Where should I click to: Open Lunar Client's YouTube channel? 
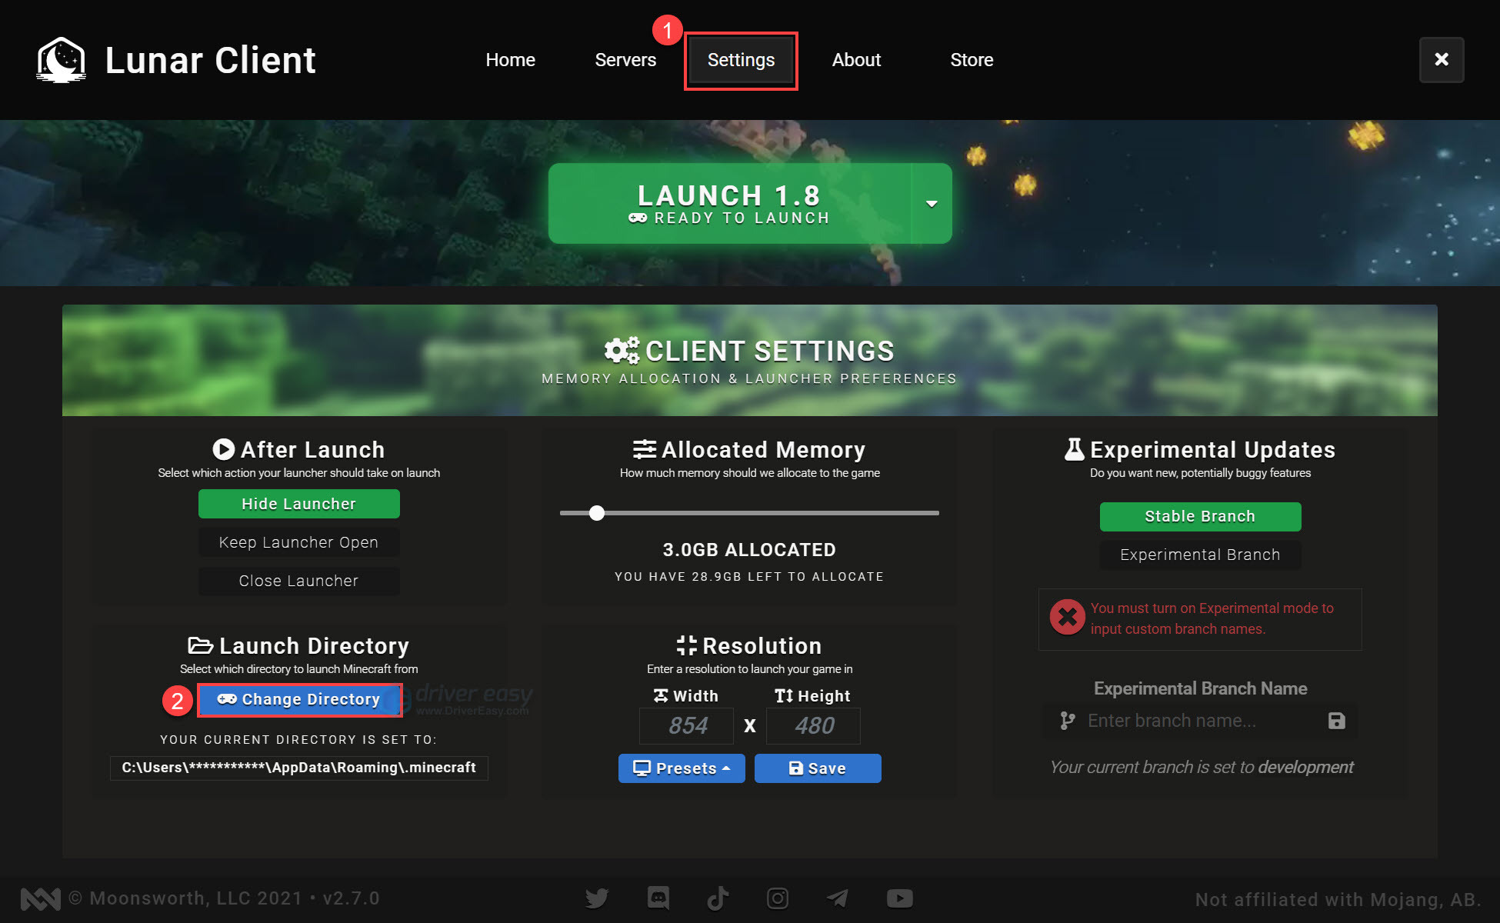tap(898, 898)
